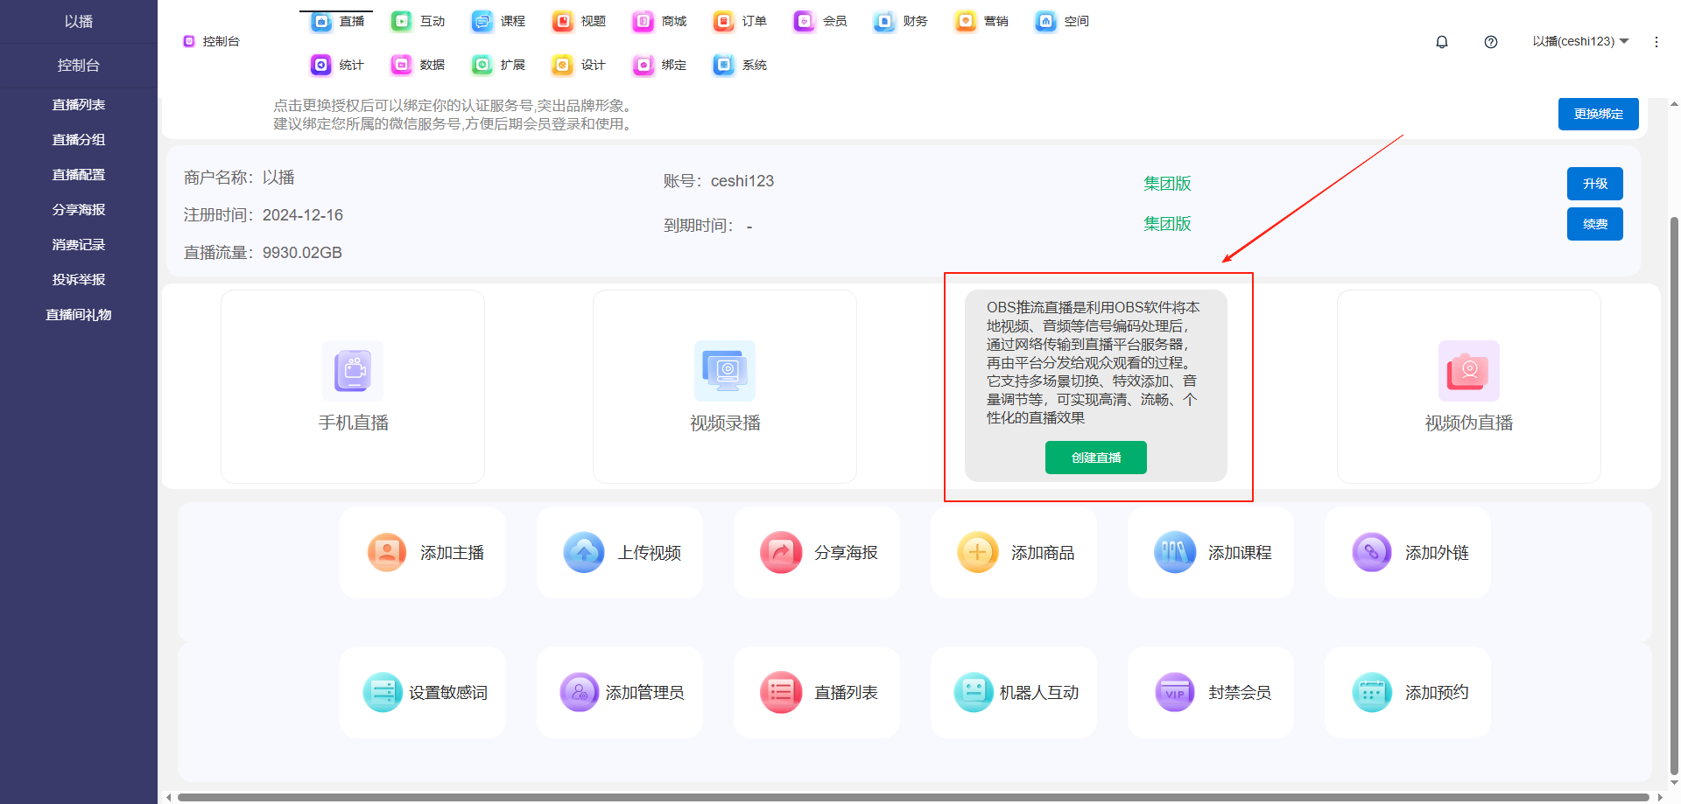Click the 更换绑定 button
This screenshot has height=804, width=1681.
(x=1598, y=114)
